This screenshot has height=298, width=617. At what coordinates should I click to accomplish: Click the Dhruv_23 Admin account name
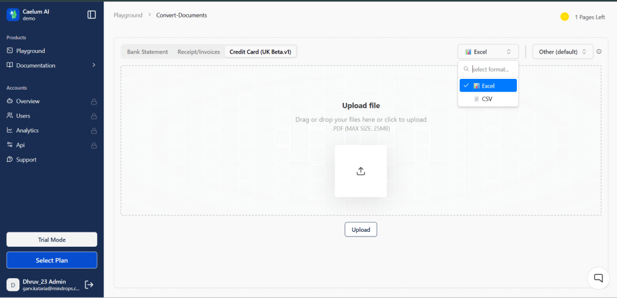[45, 282]
